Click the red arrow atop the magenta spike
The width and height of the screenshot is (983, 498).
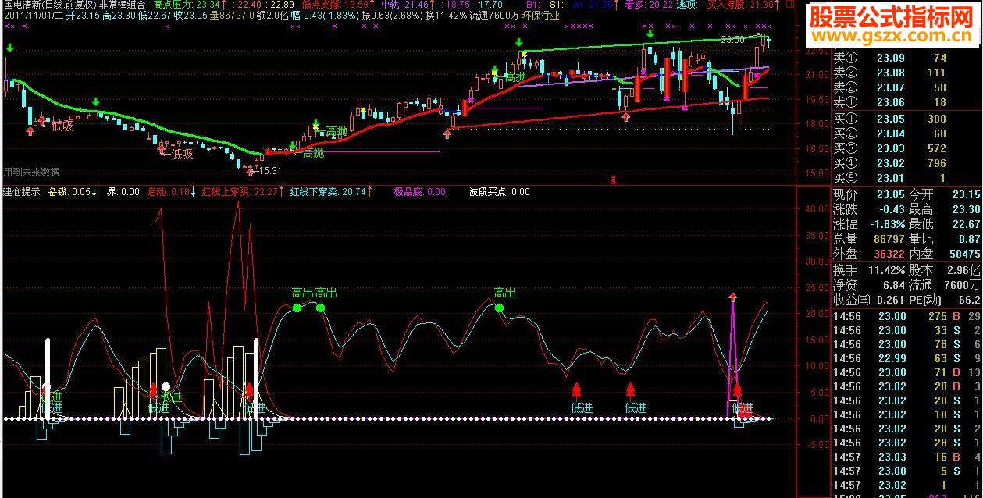(732, 297)
